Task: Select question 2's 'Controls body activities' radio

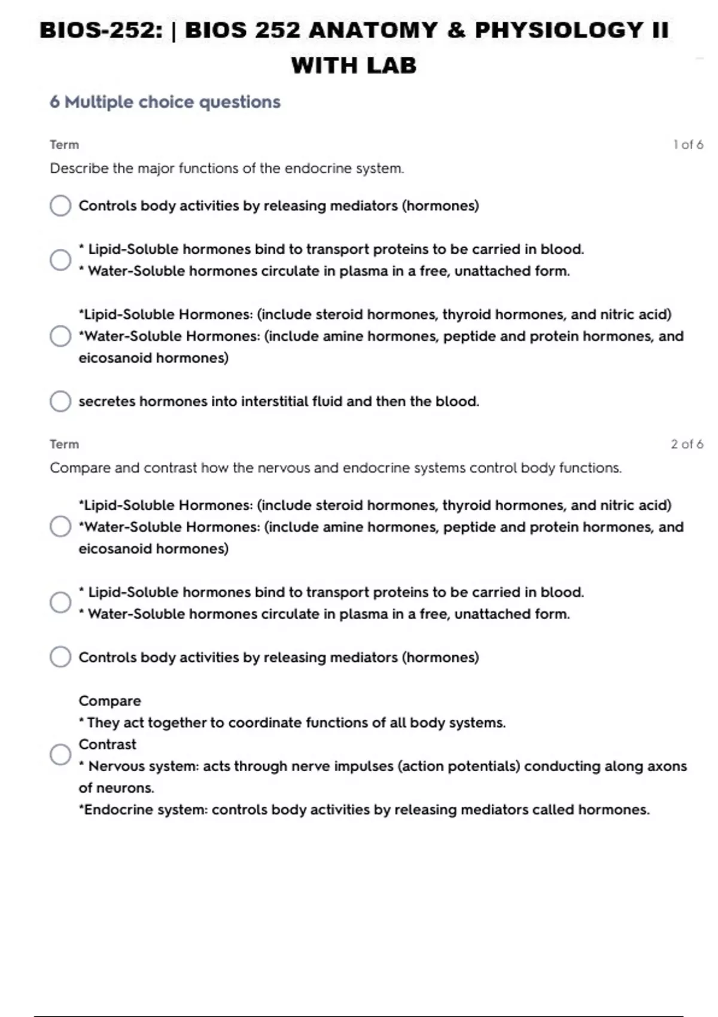Action: pyautogui.click(x=60, y=657)
